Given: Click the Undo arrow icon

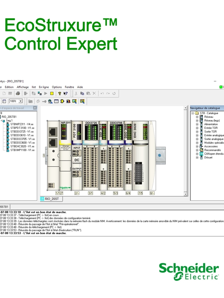Looking at the screenshot, I should tap(102, 93).
